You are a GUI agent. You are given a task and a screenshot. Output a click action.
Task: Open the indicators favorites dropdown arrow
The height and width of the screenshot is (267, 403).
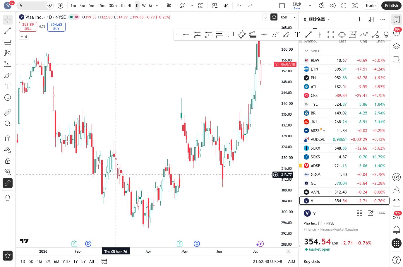coord(192,6)
